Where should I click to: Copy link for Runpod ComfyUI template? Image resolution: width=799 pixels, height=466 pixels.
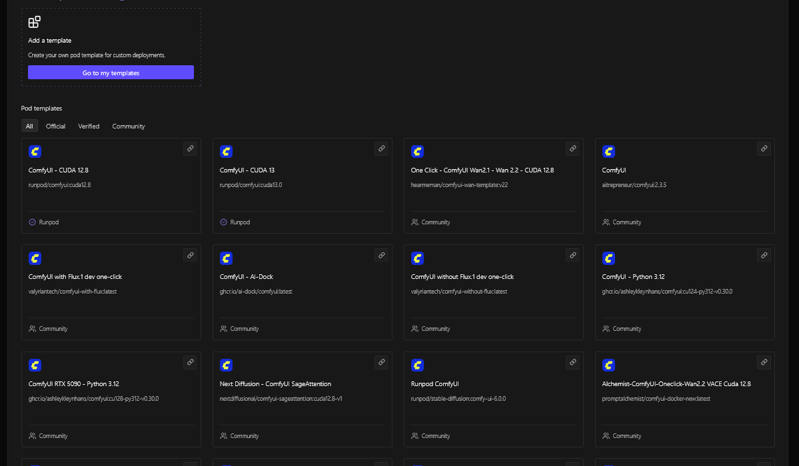tap(572, 363)
